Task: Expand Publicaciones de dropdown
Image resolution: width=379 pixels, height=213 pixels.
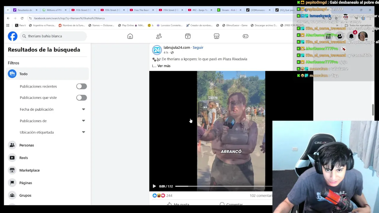Action: pyautogui.click(x=83, y=121)
